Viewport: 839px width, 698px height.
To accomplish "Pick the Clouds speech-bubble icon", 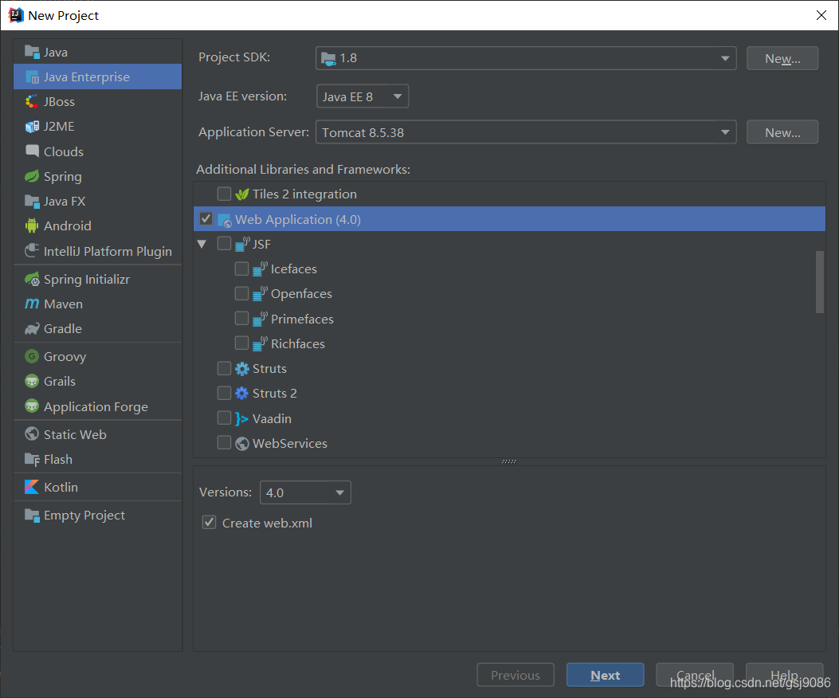I will click(32, 151).
